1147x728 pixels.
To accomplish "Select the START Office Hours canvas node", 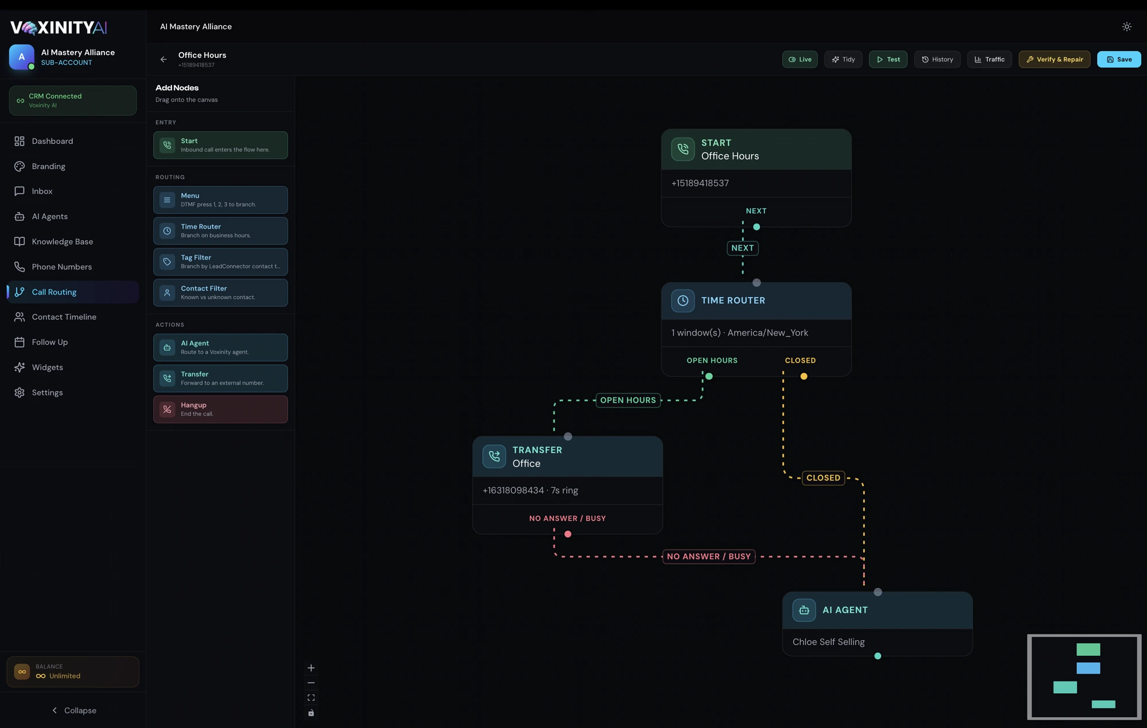I will pos(756,178).
